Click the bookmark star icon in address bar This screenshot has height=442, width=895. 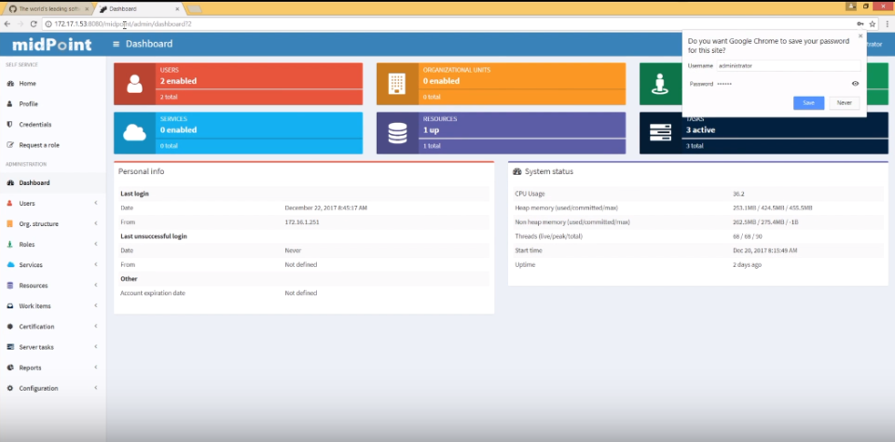point(873,24)
